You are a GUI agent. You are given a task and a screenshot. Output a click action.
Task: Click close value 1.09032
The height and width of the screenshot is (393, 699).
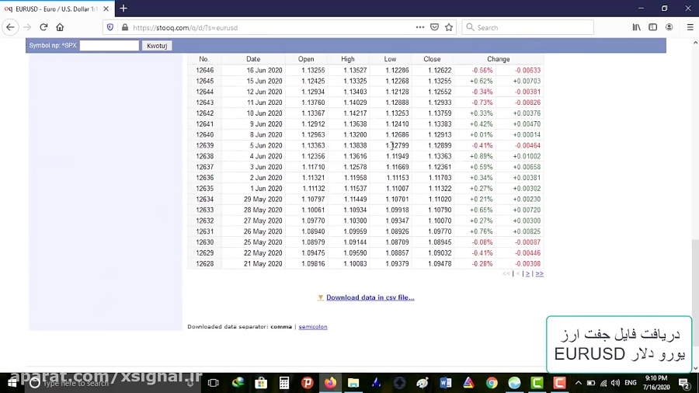coord(440,252)
